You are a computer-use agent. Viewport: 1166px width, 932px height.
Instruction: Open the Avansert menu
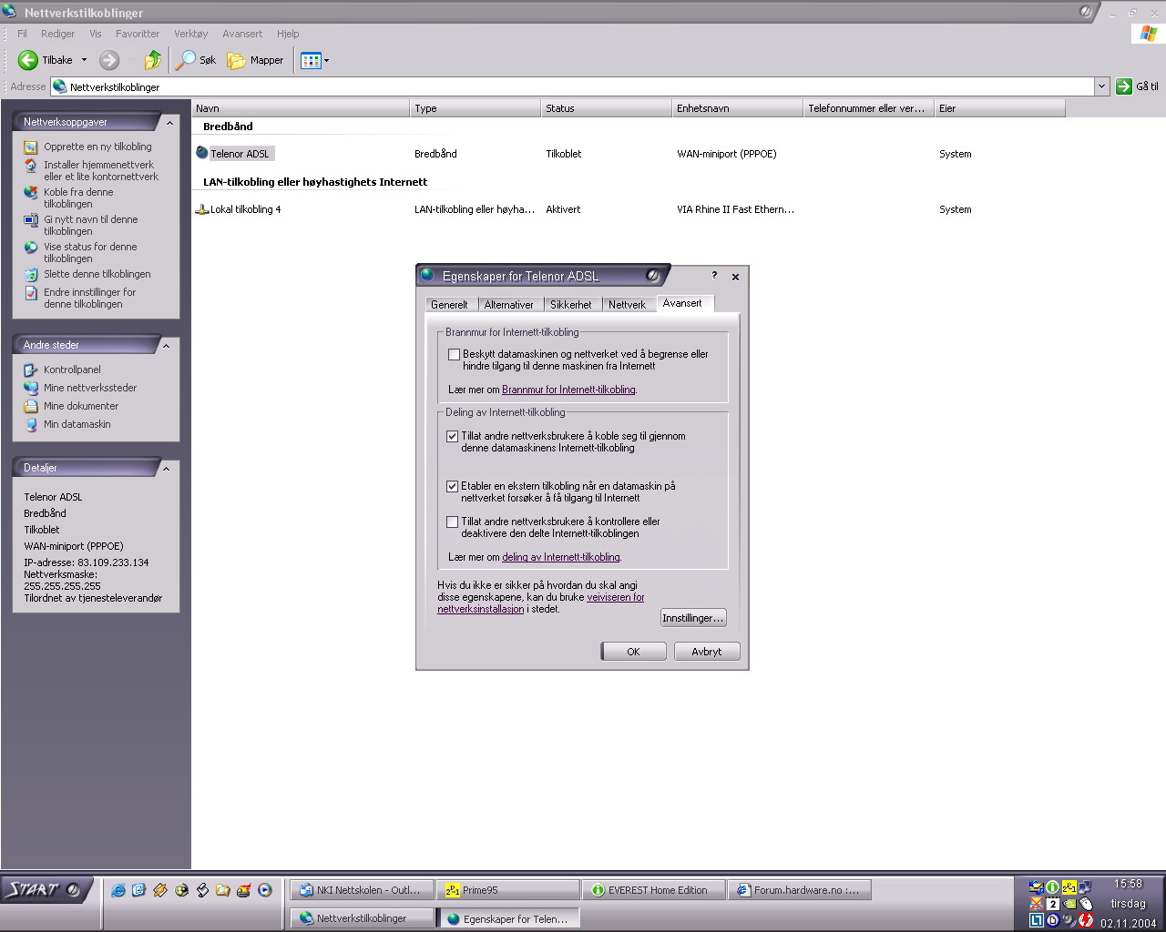242,34
